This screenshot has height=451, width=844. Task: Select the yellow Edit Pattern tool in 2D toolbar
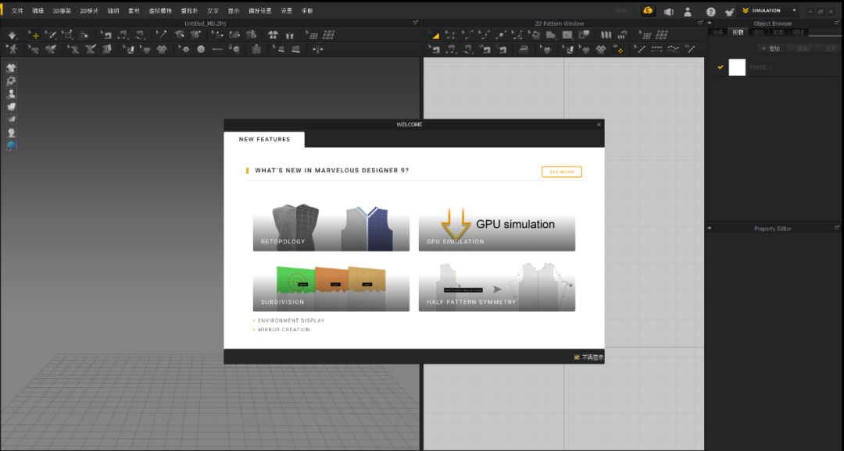pos(435,35)
